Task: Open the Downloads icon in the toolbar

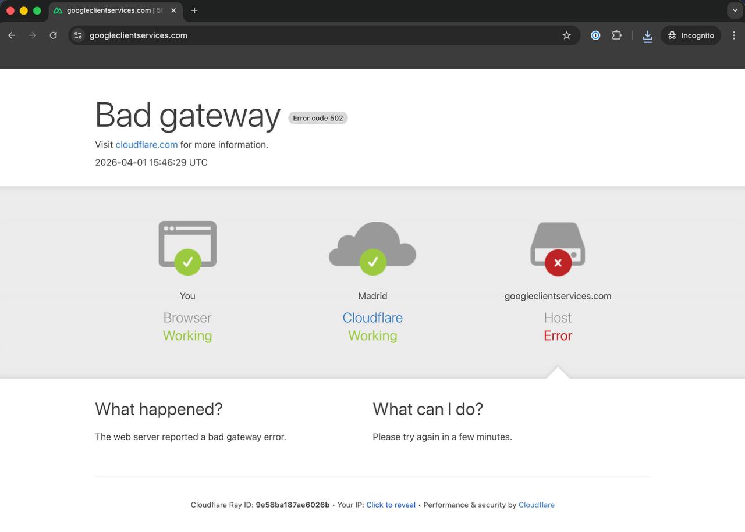Action: click(648, 35)
